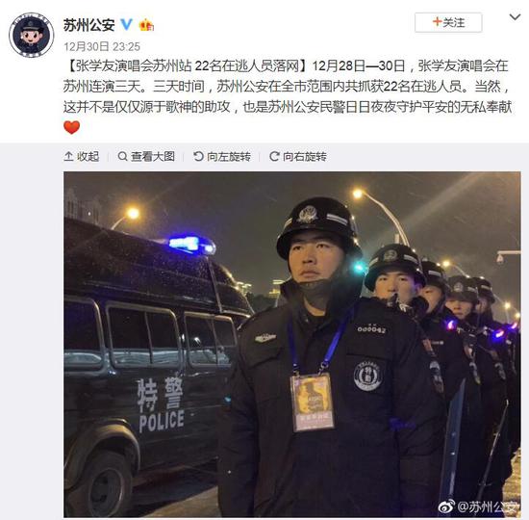529x520 pixels.
Task: Click the up-arrow collapse icon
Action: [68, 156]
